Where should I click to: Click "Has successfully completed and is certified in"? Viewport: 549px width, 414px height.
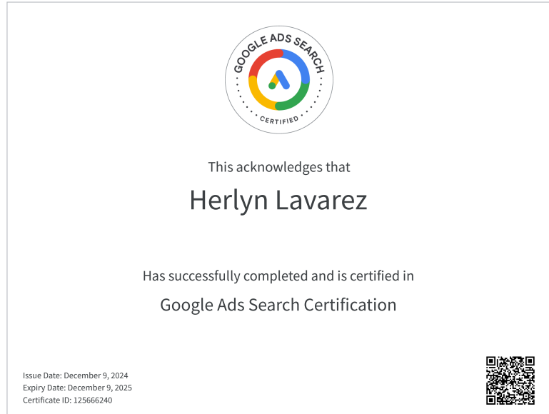(278, 276)
